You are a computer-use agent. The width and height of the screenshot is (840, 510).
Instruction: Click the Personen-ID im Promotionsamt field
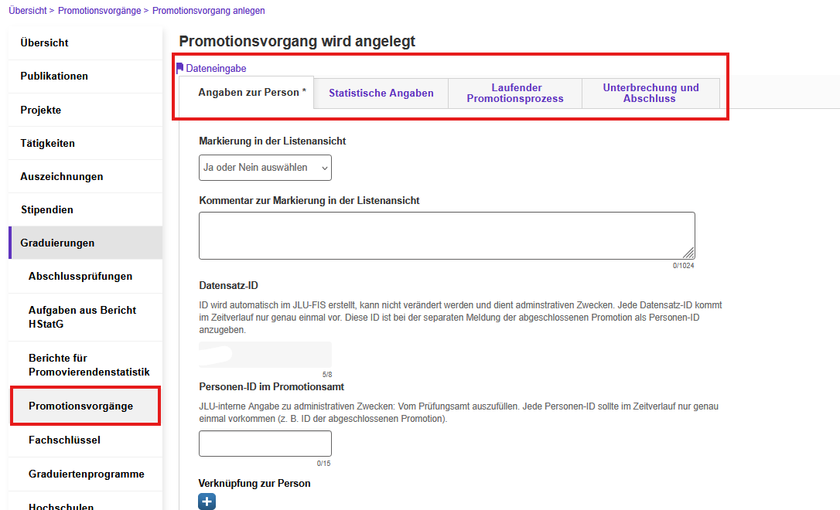tap(265, 444)
